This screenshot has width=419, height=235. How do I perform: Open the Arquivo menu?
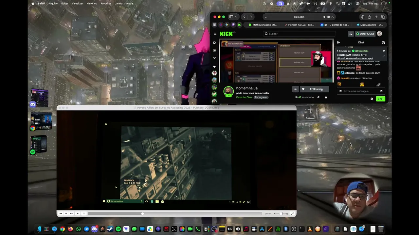53,4
